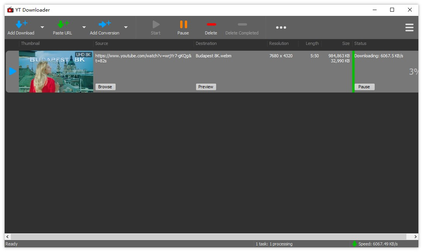The image size is (423, 252).
Task: Click the green speed arrow in status bar
Action: 355,244
